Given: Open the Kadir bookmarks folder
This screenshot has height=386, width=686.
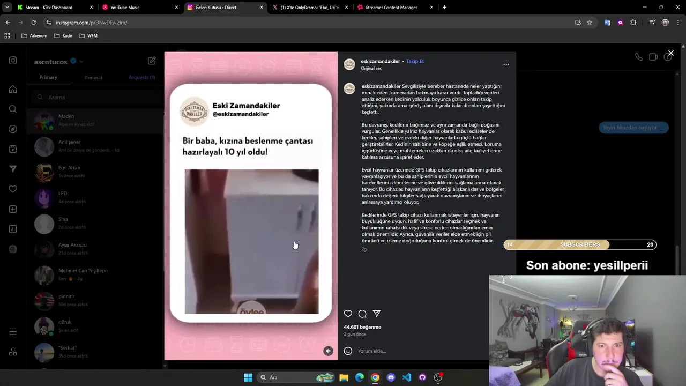Looking at the screenshot, I should [63, 36].
